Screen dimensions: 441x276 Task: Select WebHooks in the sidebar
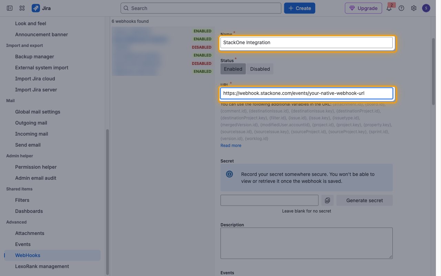pos(52,255)
